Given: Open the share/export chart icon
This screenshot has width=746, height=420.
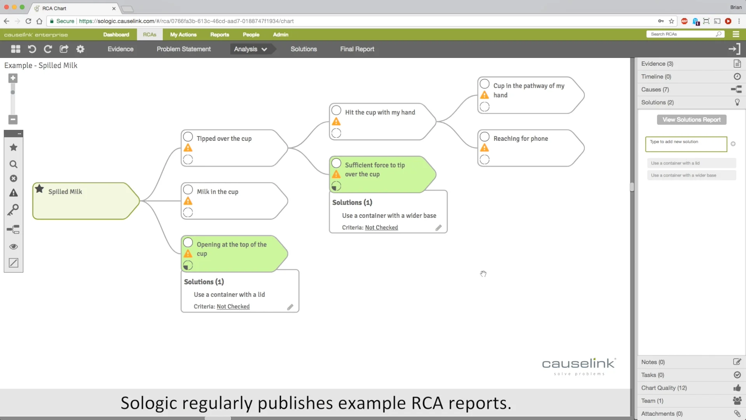Looking at the screenshot, I should pos(64,49).
